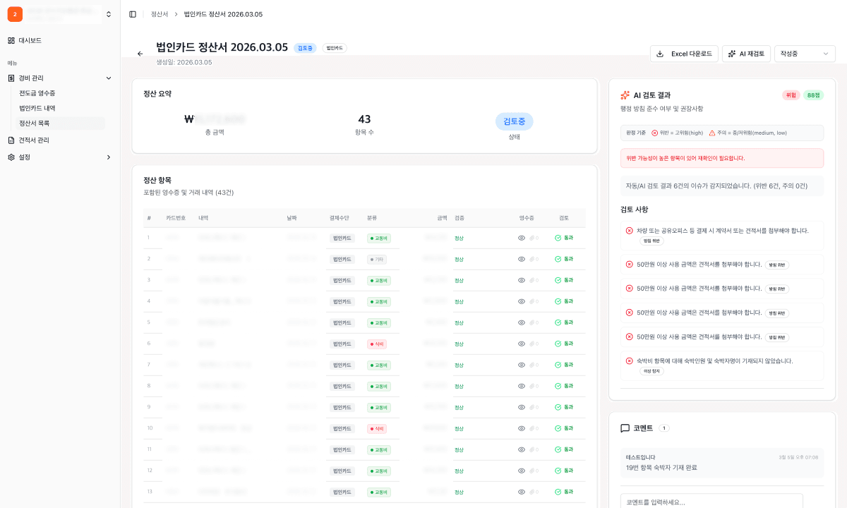Viewport: 847px width, 508px height.
Task: Click the green 통과 check icon on row 2
Action: [x=558, y=259]
